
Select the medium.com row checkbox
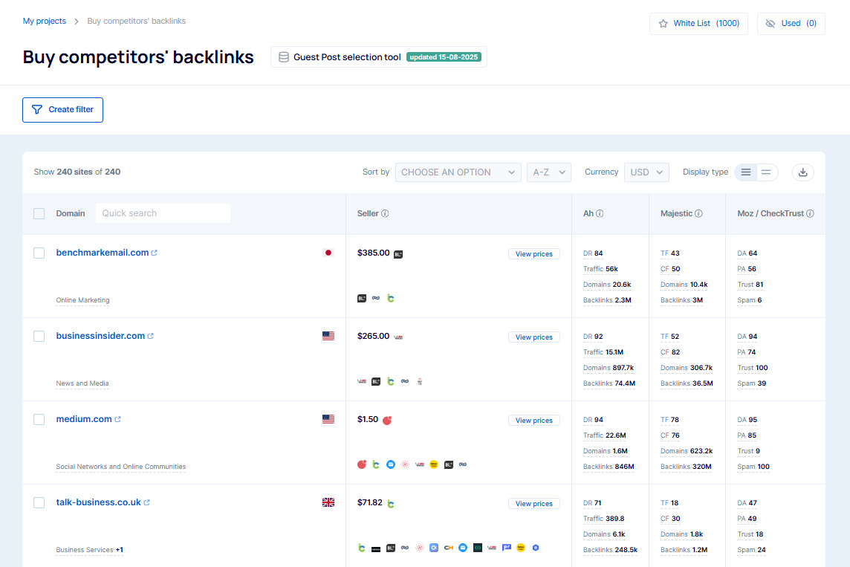39,420
